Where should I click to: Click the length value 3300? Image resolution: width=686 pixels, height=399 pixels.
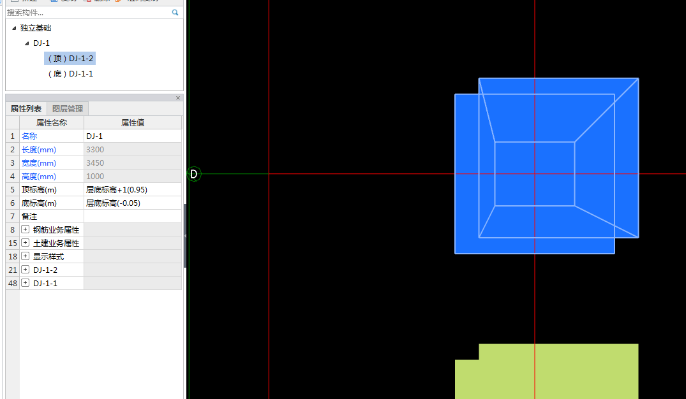coord(133,149)
